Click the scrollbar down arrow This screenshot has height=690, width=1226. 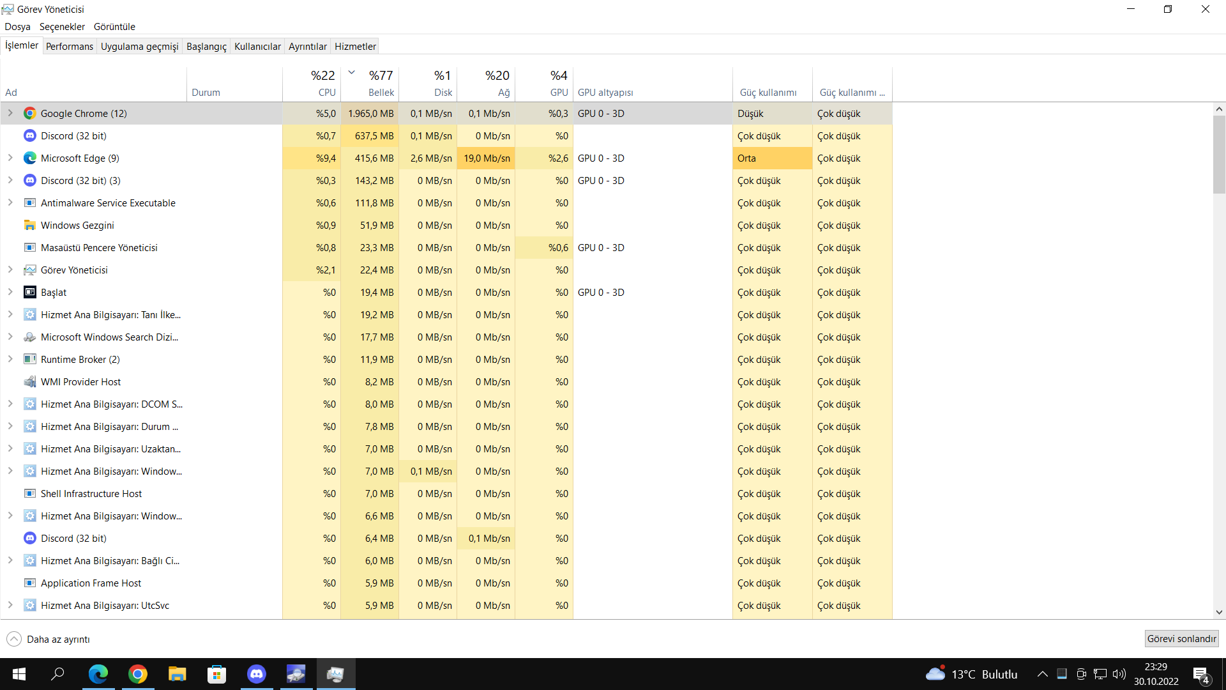click(x=1219, y=612)
